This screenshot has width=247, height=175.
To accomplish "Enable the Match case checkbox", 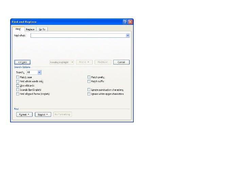I will tap(18, 77).
